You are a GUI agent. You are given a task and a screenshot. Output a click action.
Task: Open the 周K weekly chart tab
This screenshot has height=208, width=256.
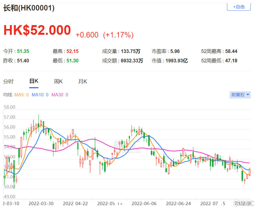click(x=58, y=81)
